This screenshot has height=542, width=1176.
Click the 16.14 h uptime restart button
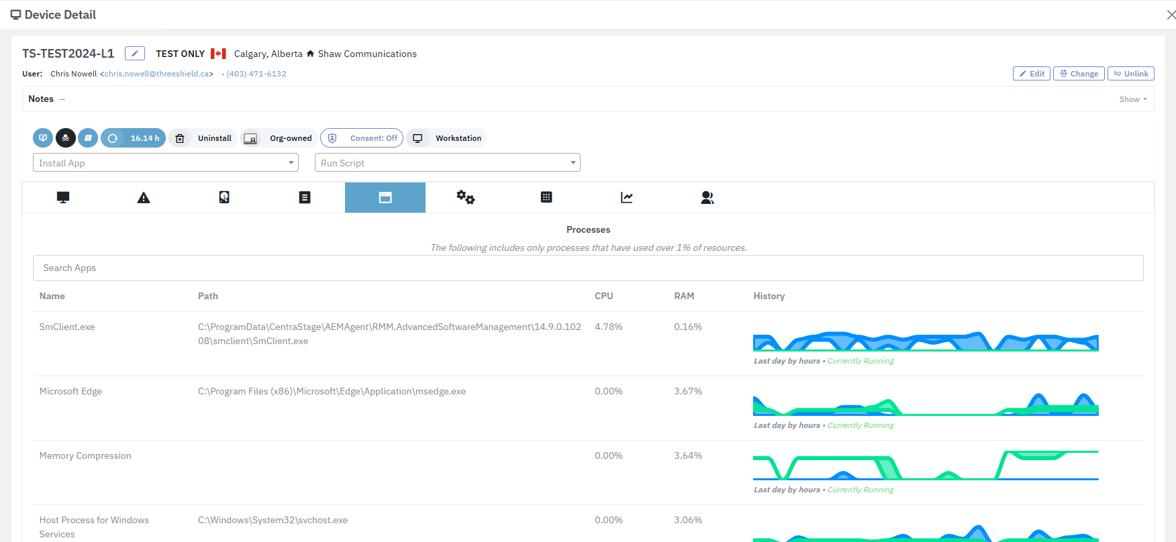point(133,138)
